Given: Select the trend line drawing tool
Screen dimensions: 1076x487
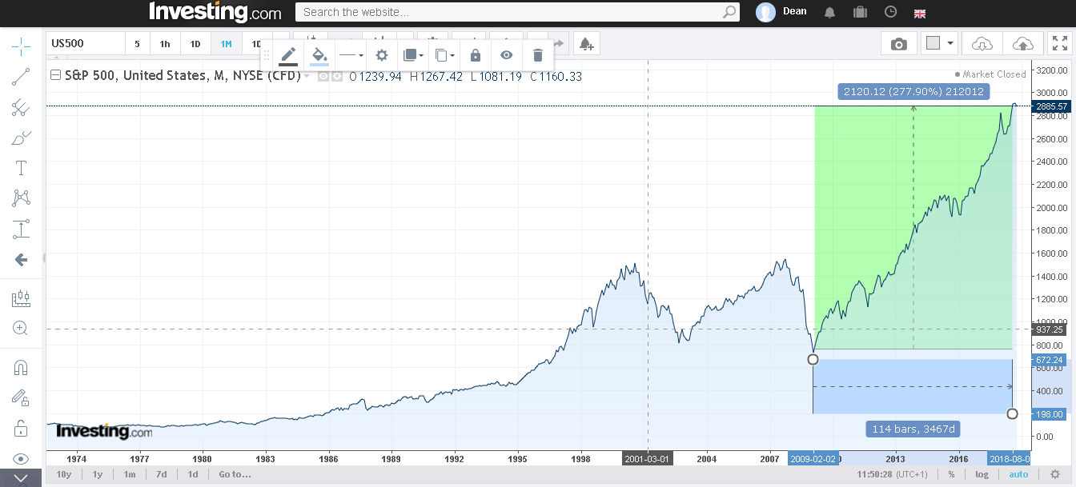Looking at the screenshot, I should pos(21,77).
